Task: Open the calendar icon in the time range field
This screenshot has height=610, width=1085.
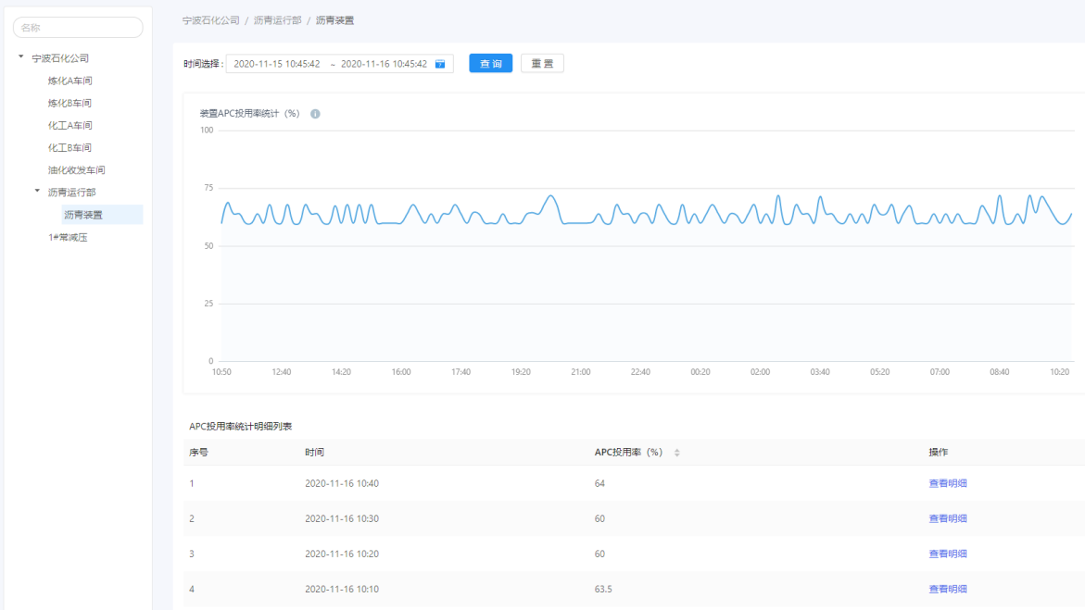Action: click(x=440, y=64)
